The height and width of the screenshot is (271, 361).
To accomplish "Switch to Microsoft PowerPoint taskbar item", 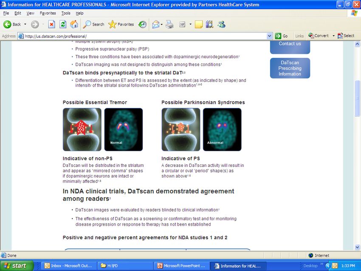I will 182,266.
